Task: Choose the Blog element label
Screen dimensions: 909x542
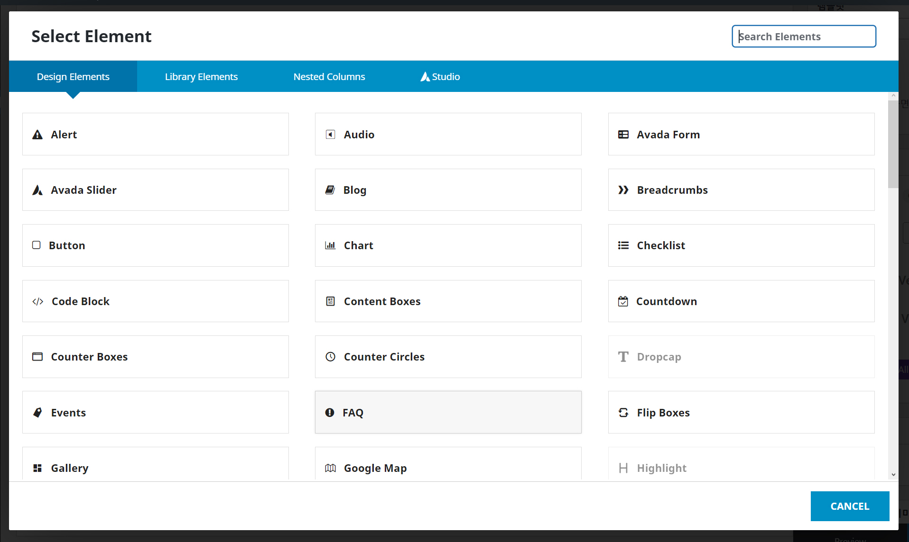Action: [355, 190]
